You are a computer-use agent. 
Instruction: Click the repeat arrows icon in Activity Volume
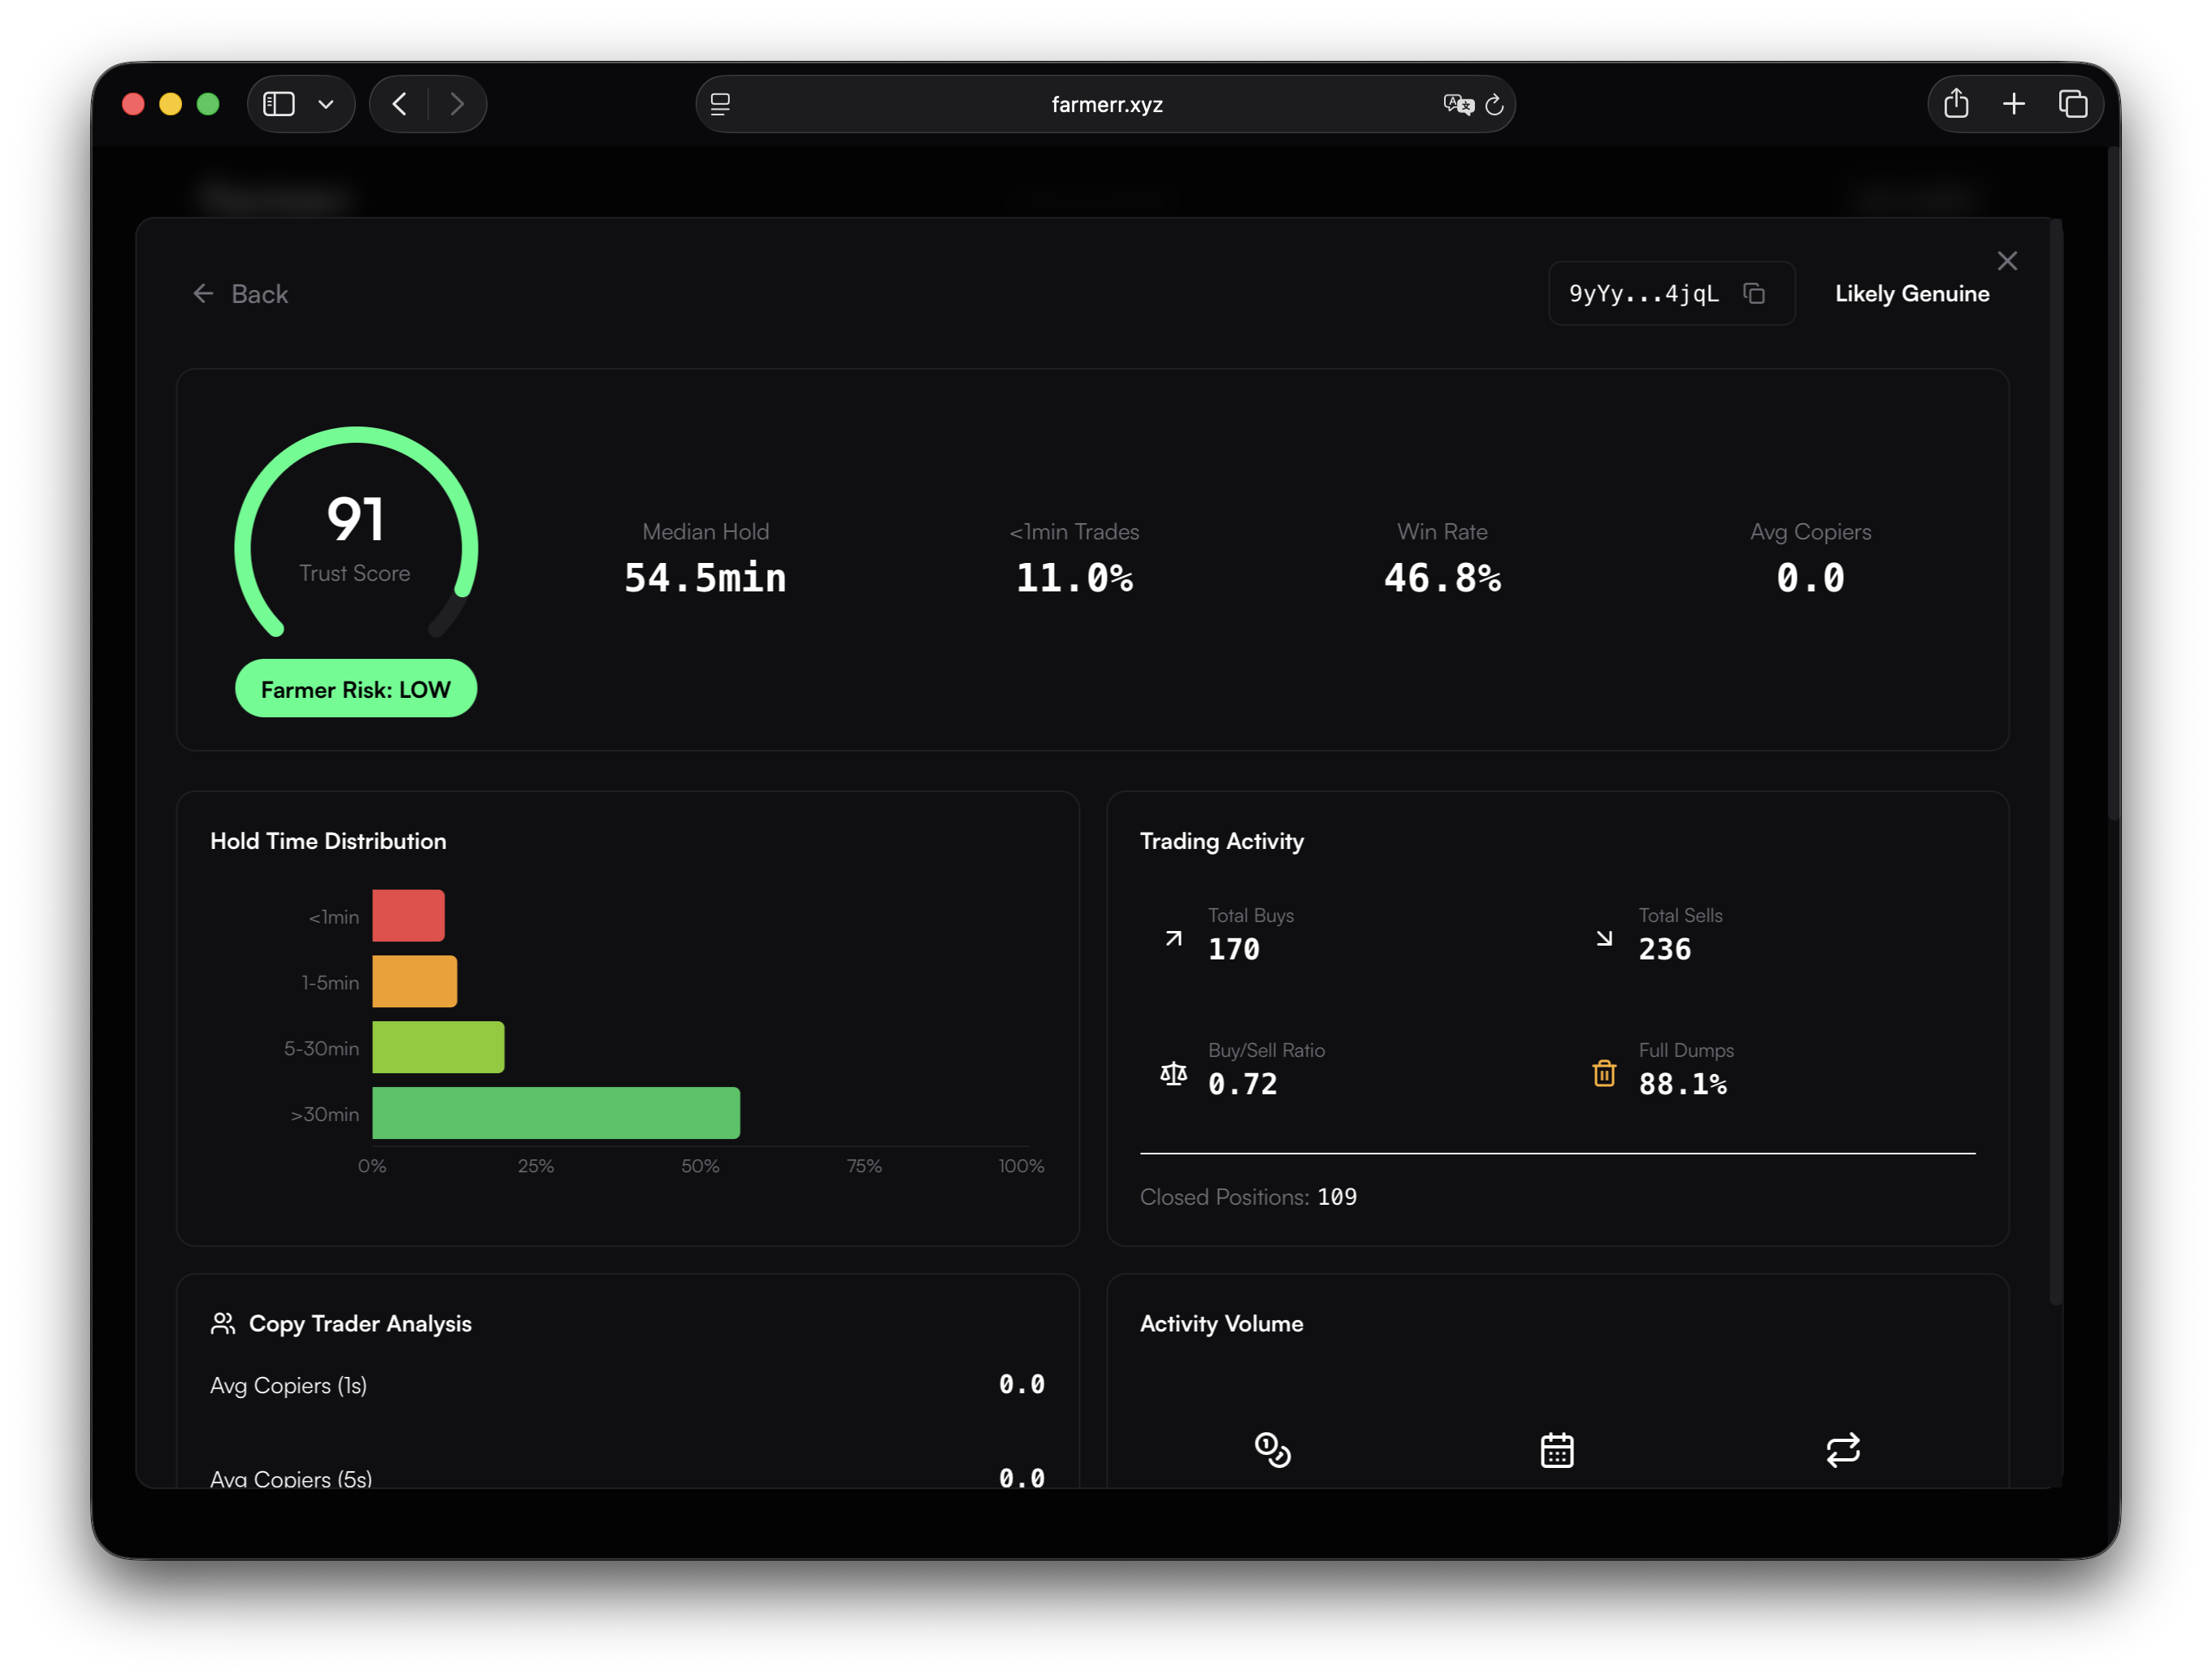(x=1844, y=1449)
